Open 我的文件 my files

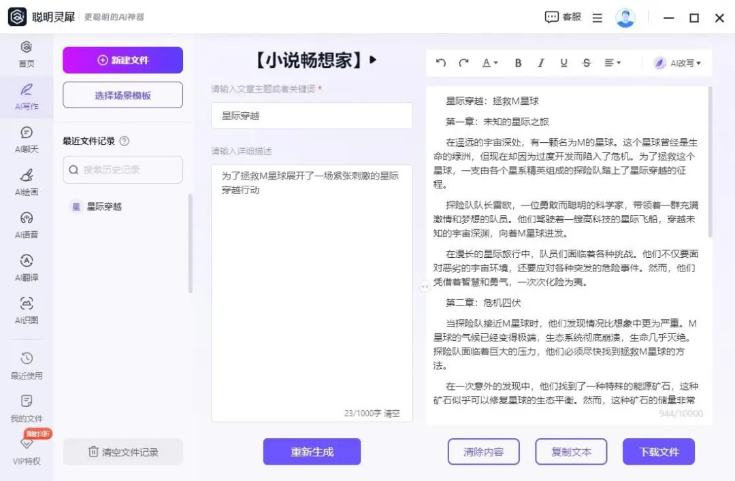[26, 408]
